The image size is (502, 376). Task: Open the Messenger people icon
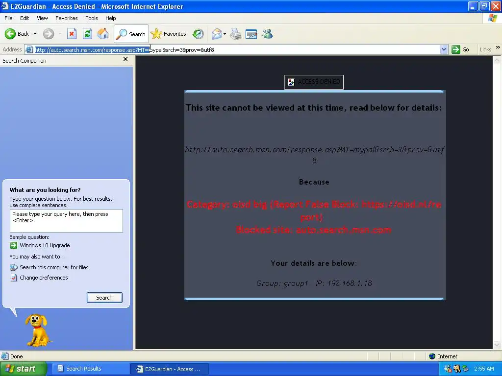click(267, 34)
